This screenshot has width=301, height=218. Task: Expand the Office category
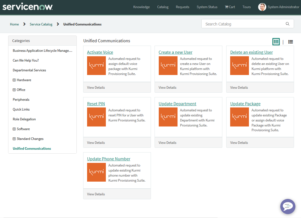[x=14, y=90]
